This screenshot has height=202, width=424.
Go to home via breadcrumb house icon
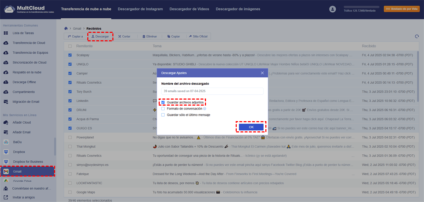pos(66,28)
